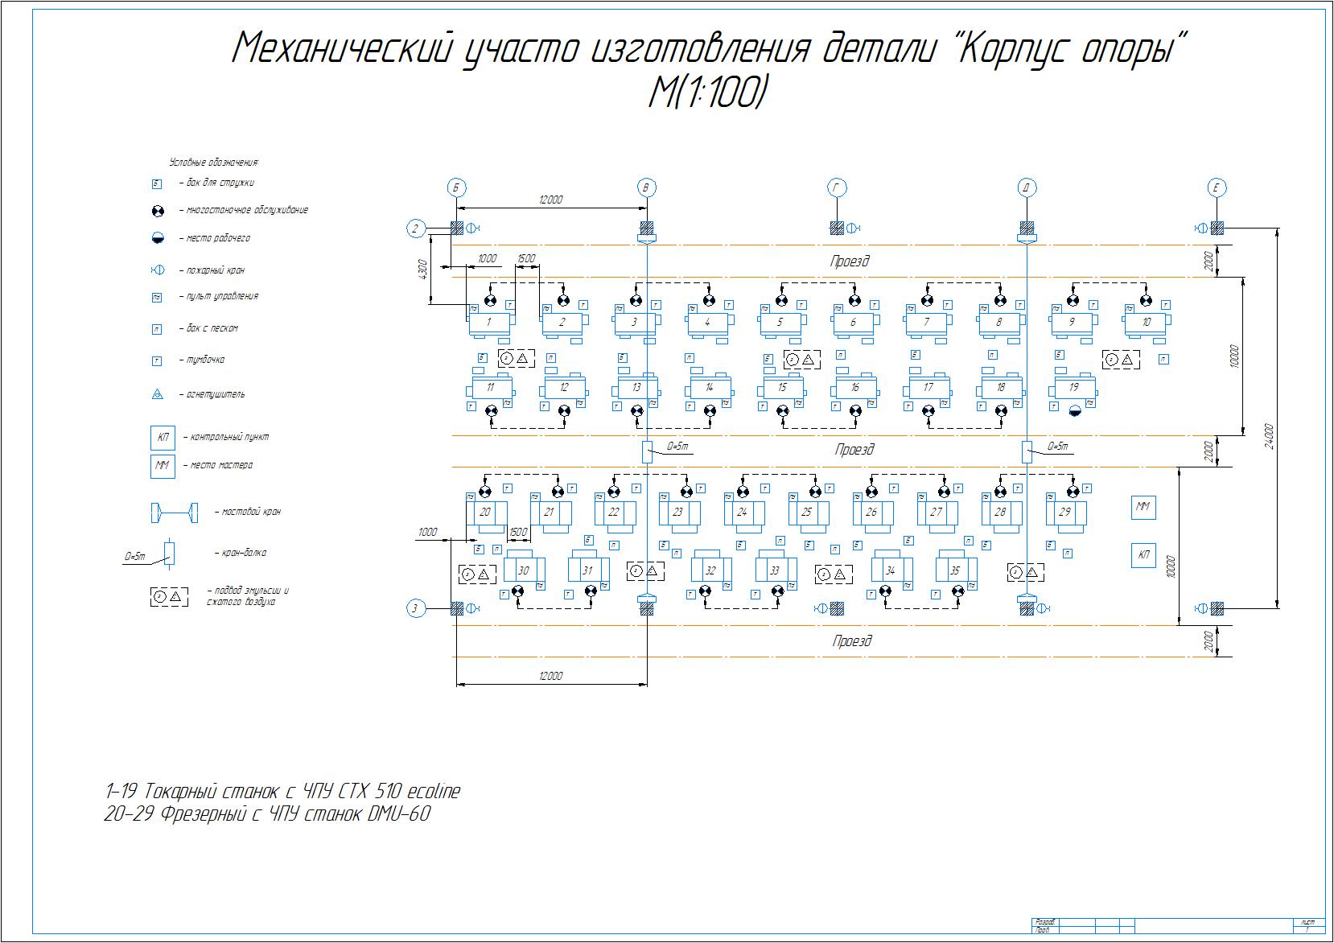Select lathe machine number 5
1334x943 pixels.
point(780,323)
